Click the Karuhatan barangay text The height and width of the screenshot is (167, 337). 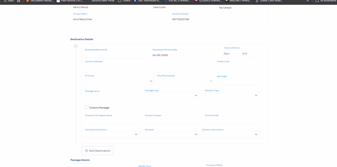click(225, 8)
